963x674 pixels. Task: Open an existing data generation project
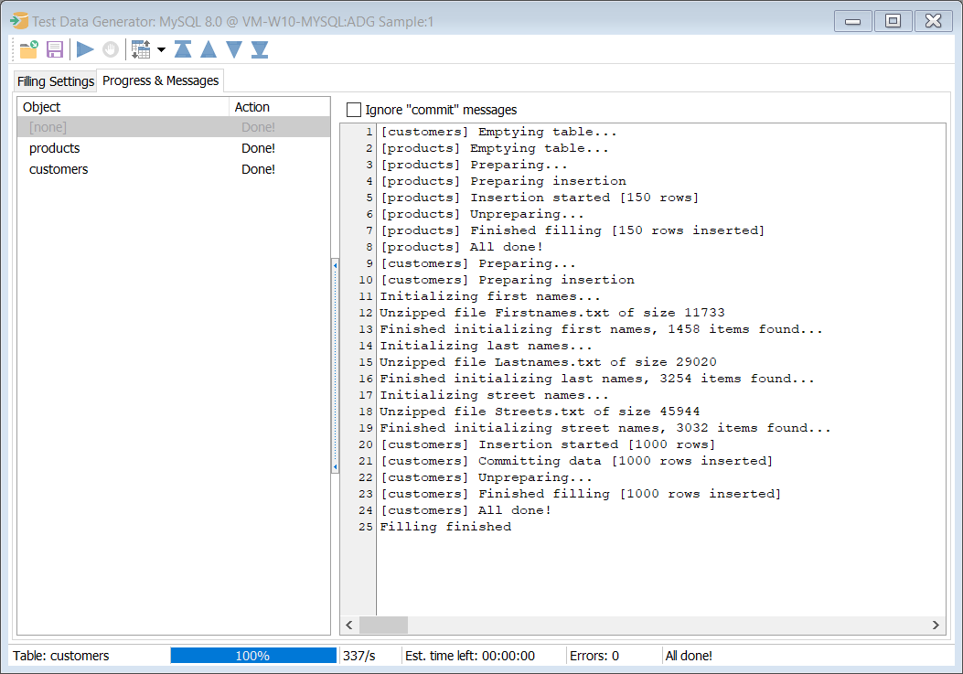tap(27, 49)
